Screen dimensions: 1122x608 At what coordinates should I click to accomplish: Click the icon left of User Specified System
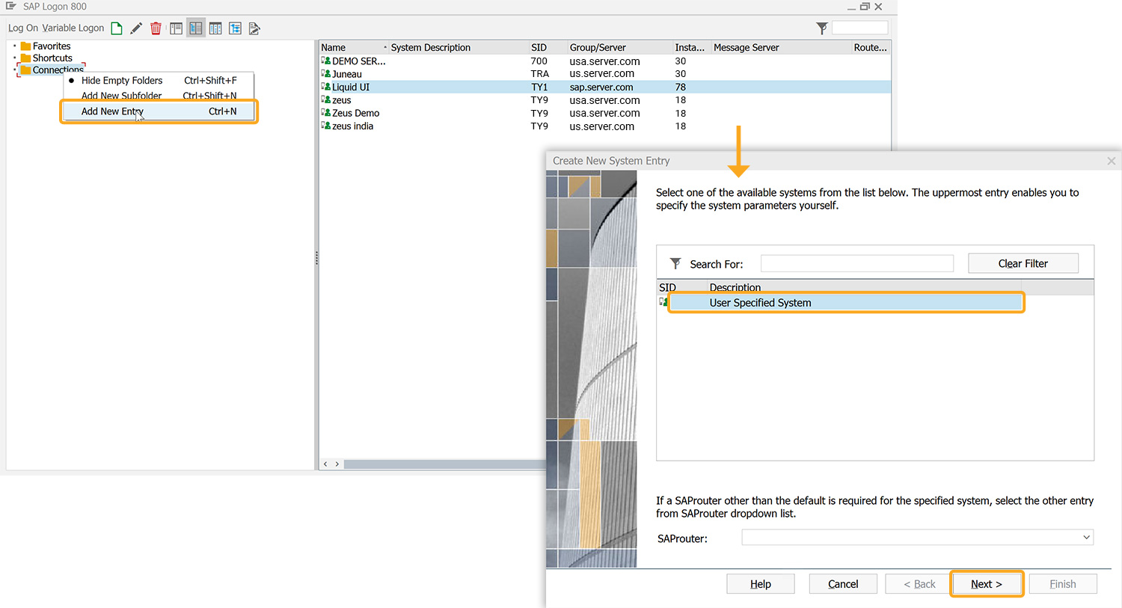coord(663,302)
